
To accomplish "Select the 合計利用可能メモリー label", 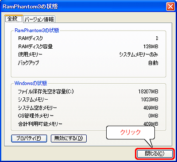I will [40, 124].
